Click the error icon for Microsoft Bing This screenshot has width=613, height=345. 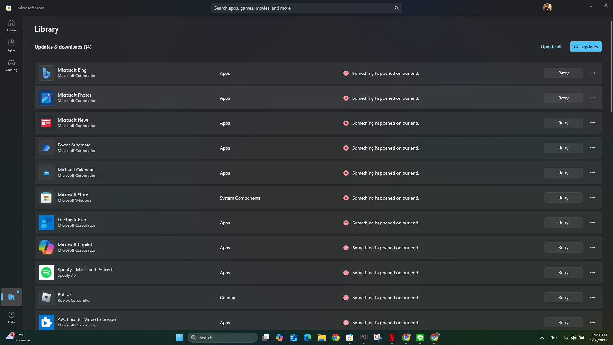tap(346, 73)
